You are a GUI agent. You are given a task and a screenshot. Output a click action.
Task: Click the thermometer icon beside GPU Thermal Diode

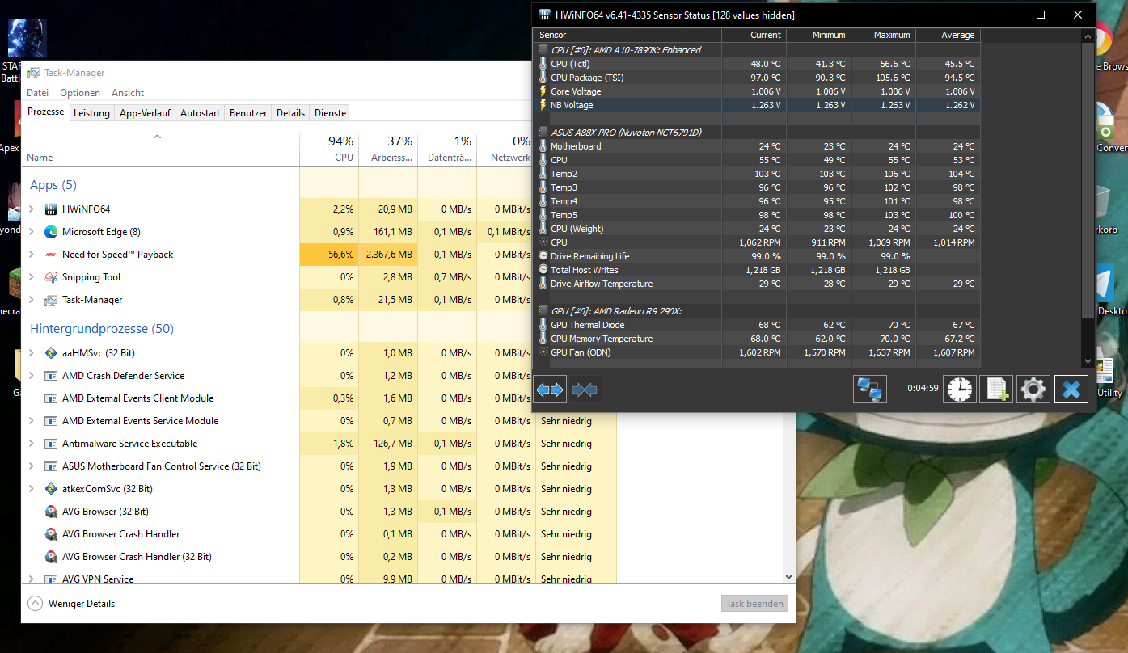[x=543, y=325]
